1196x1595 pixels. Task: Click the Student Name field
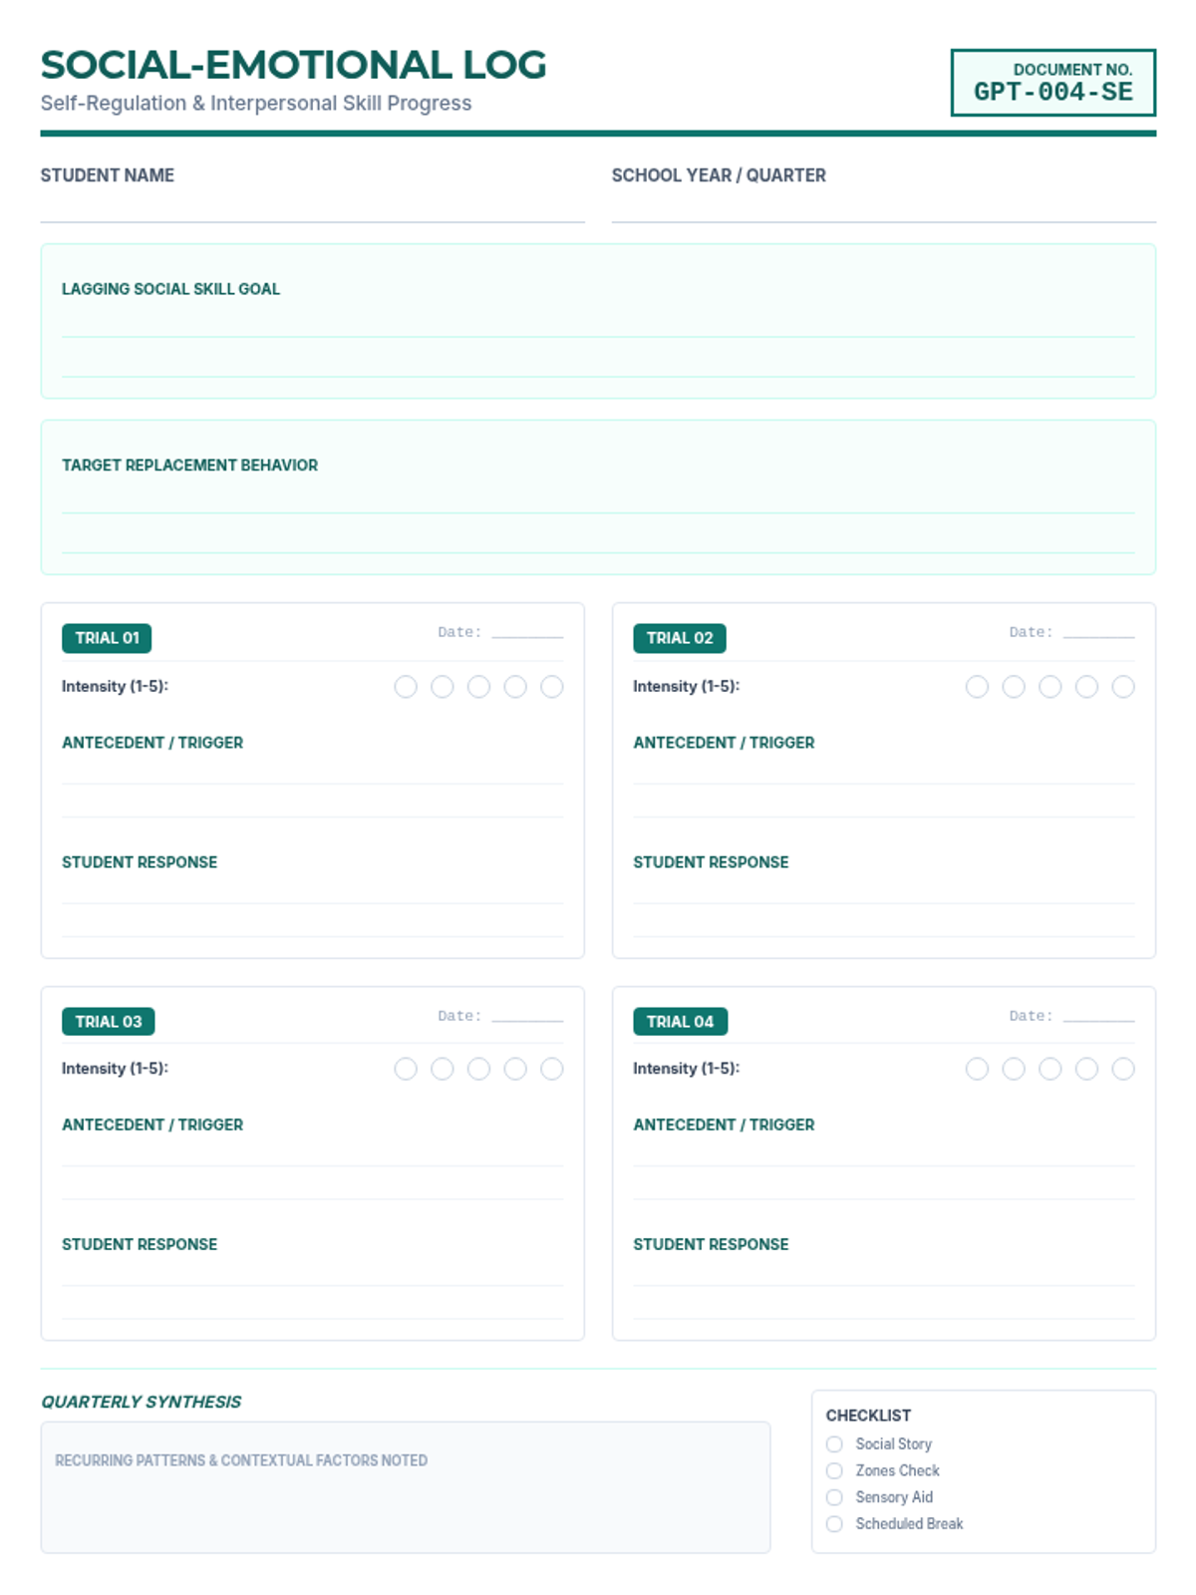(x=312, y=206)
